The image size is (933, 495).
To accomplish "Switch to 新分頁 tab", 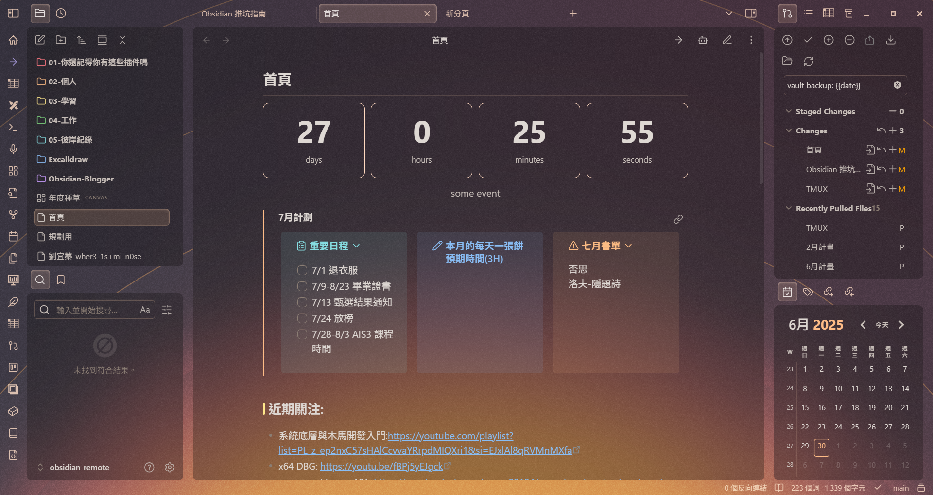I will [457, 14].
